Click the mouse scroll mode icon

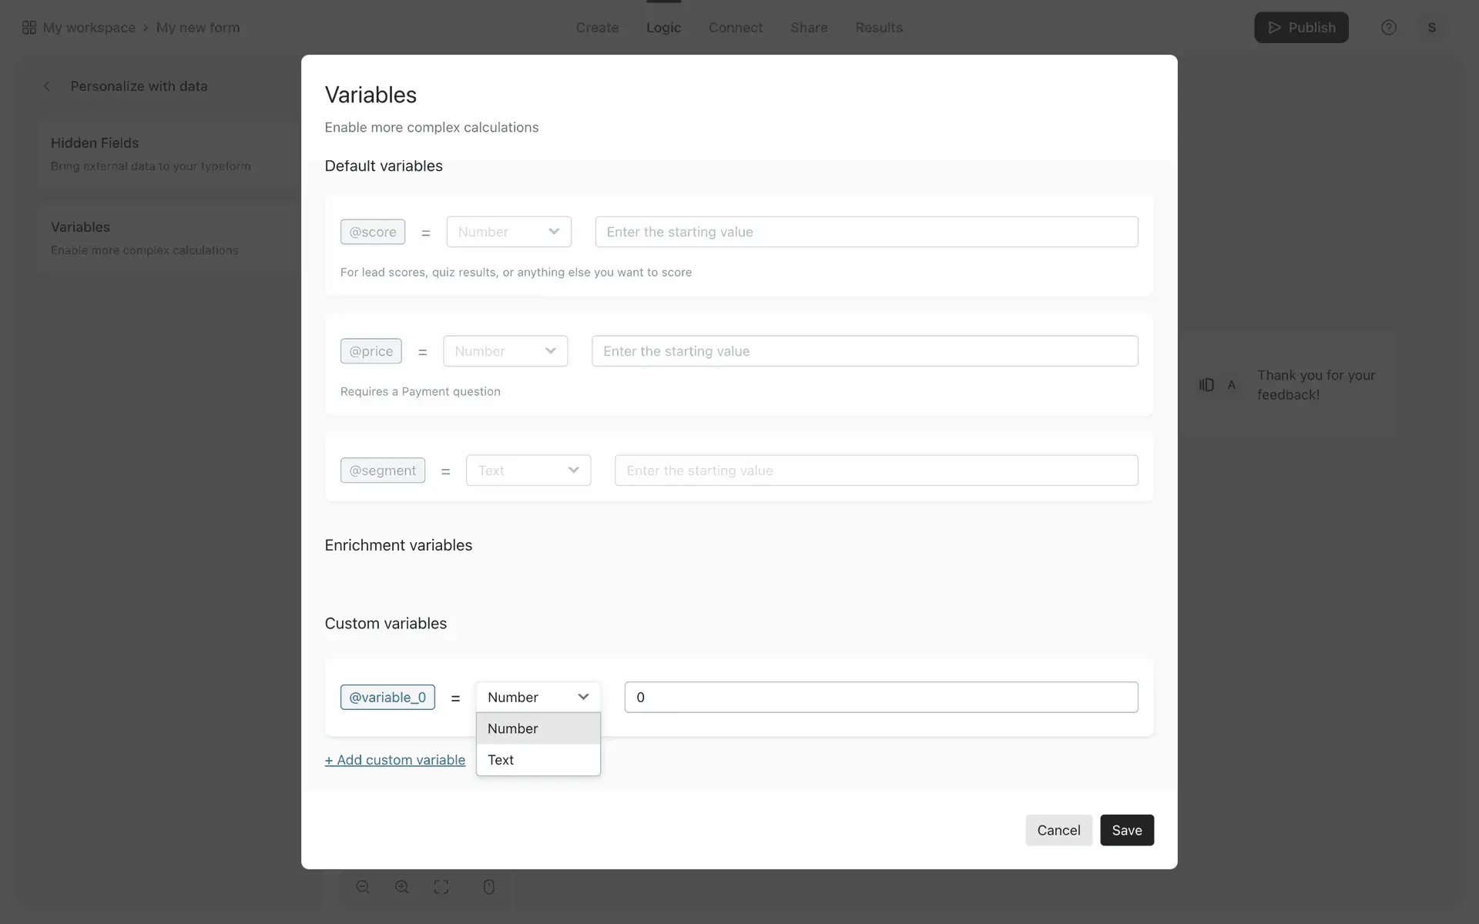[488, 887]
